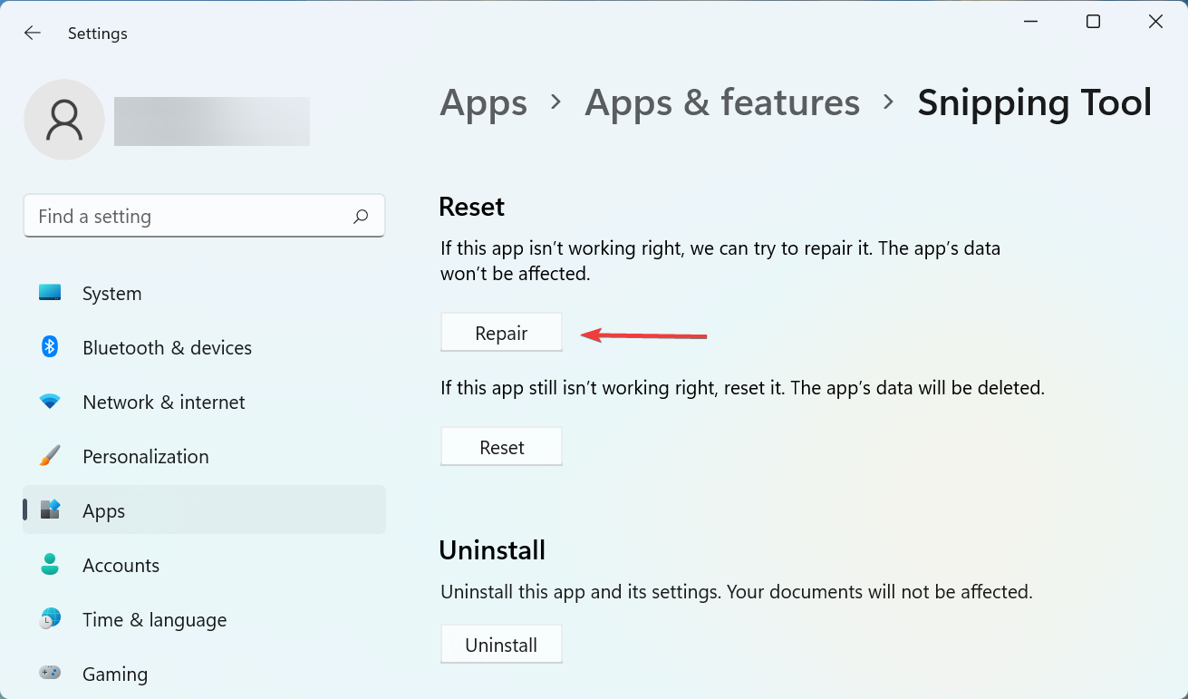Screen dimensions: 1188x699
Task: Click the Network & internet Wi-Fi icon
Action: pyautogui.click(x=50, y=402)
